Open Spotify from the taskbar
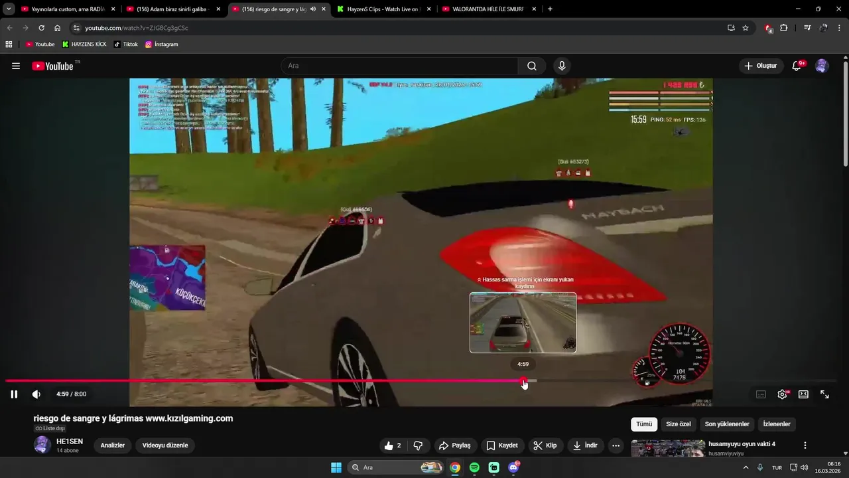This screenshot has height=478, width=849. pyautogui.click(x=474, y=467)
